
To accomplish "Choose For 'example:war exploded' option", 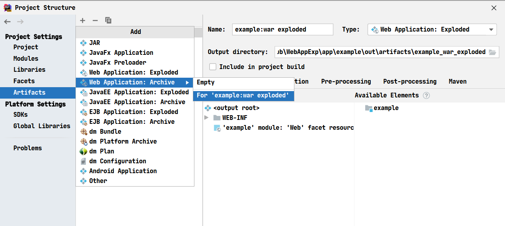I will click(243, 95).
